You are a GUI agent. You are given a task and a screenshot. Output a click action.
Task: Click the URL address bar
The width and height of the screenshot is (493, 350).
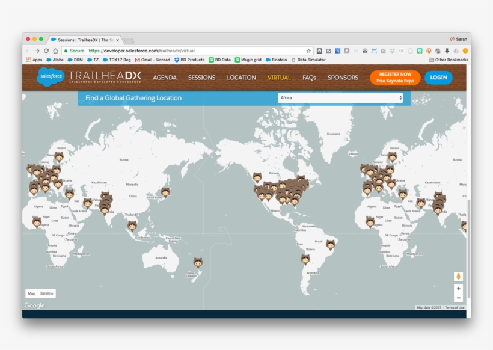(x=198, y=51)
